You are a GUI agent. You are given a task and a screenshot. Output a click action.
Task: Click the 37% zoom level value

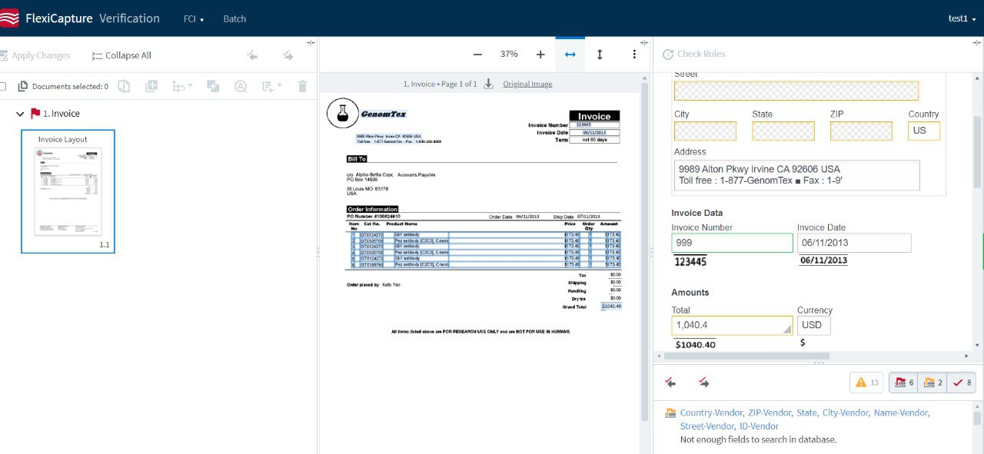509,55
